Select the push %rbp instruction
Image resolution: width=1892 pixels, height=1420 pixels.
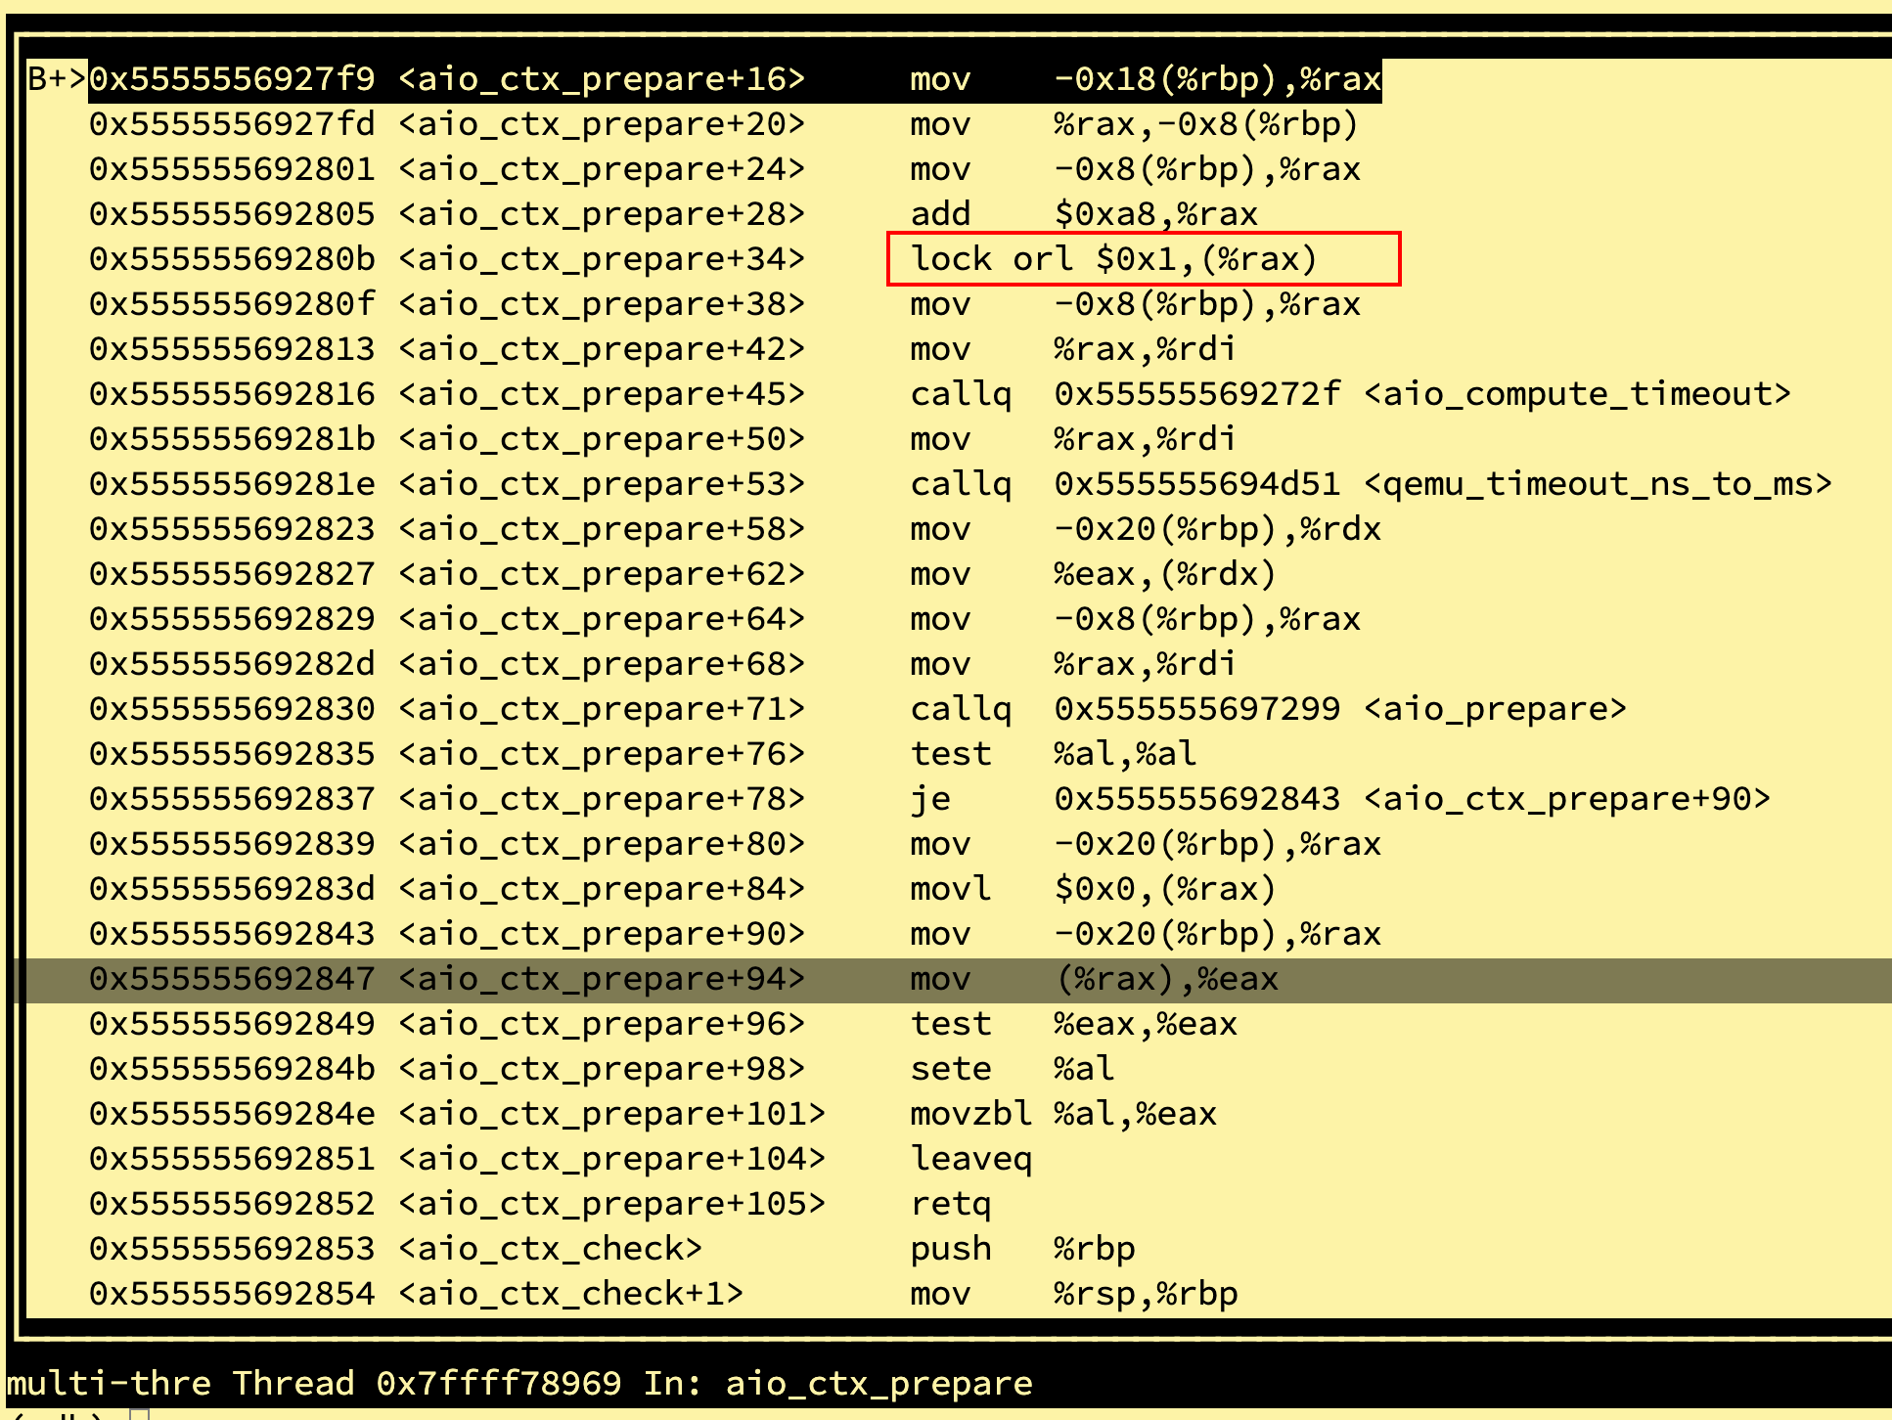click(x=1022, y=1249)
